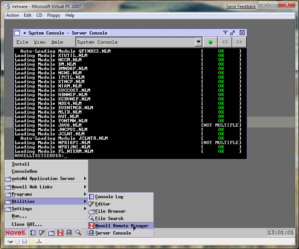Select Install from the Novell menu
The width and height of the screenshot is (299, 249).
click(47, 164)
